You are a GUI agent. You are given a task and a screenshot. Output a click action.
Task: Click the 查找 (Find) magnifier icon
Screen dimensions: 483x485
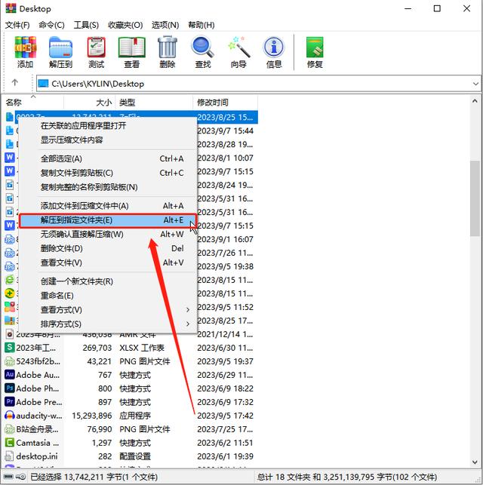pos(202,51)
